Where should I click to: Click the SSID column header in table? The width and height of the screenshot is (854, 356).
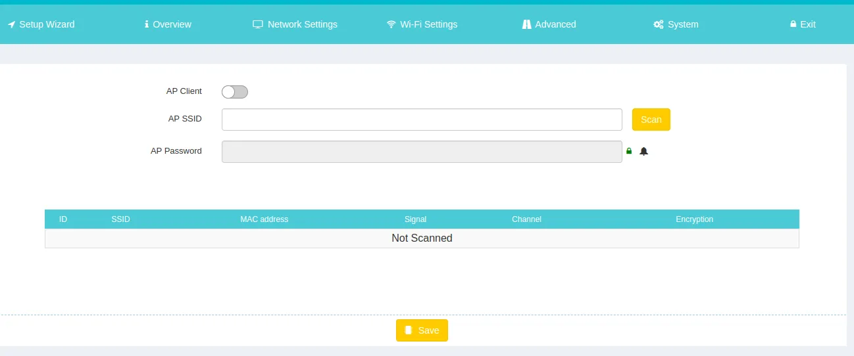(x=120, y=219)
